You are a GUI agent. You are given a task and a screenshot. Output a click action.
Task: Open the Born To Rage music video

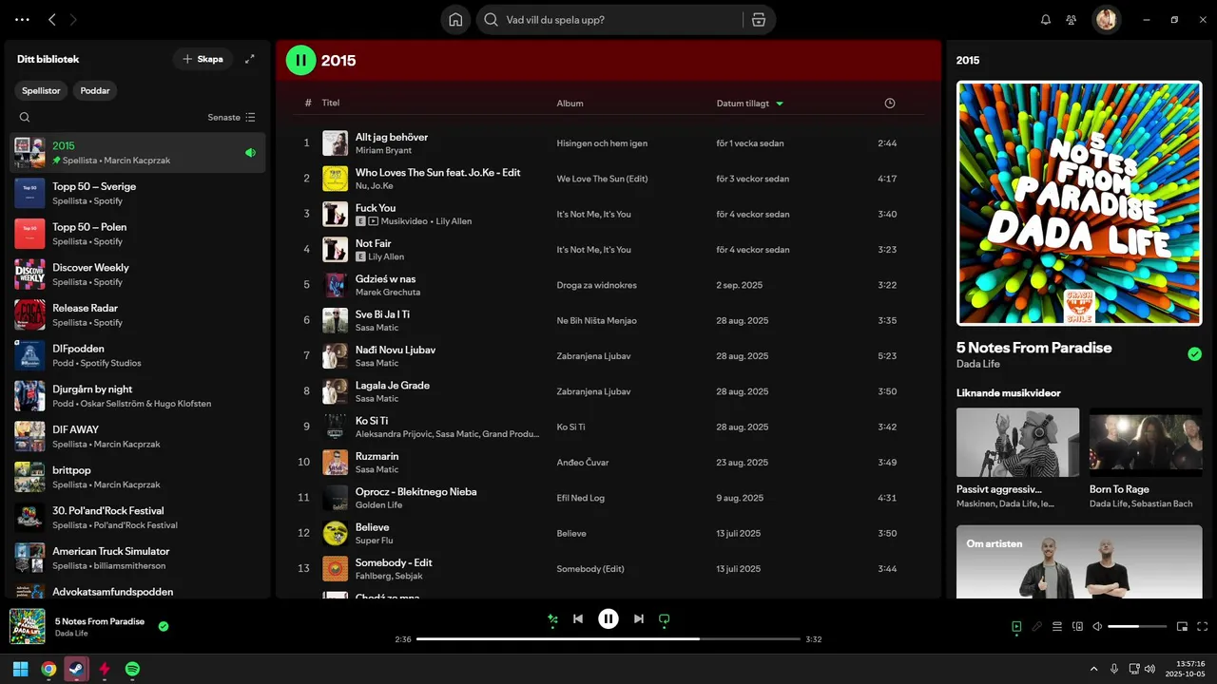(1146, 443)
